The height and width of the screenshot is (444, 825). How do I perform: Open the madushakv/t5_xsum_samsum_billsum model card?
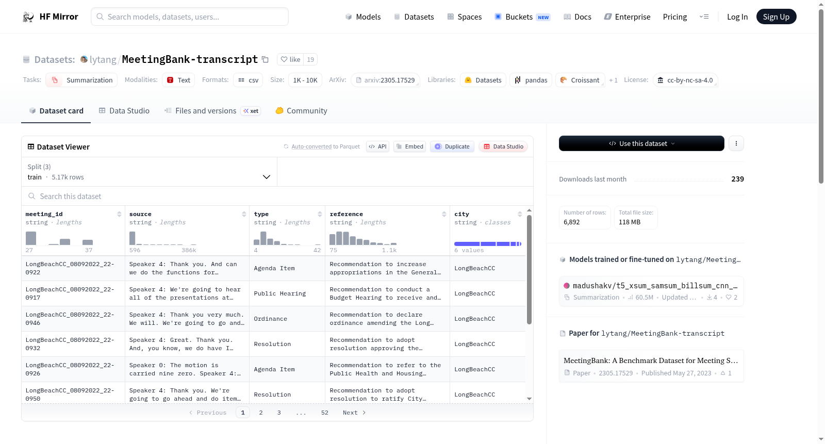(651, 291)
